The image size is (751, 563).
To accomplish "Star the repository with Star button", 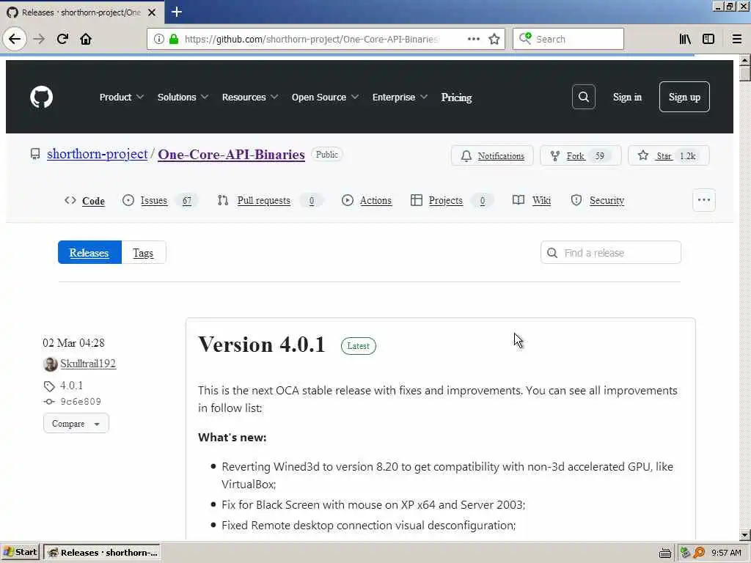I will 668,155.
